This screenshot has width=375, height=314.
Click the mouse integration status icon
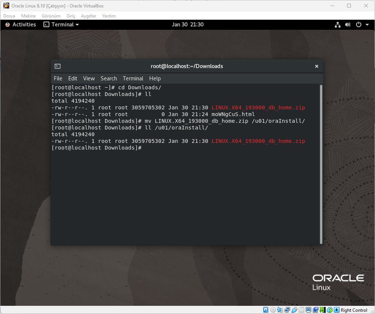(x=330, y=310)
